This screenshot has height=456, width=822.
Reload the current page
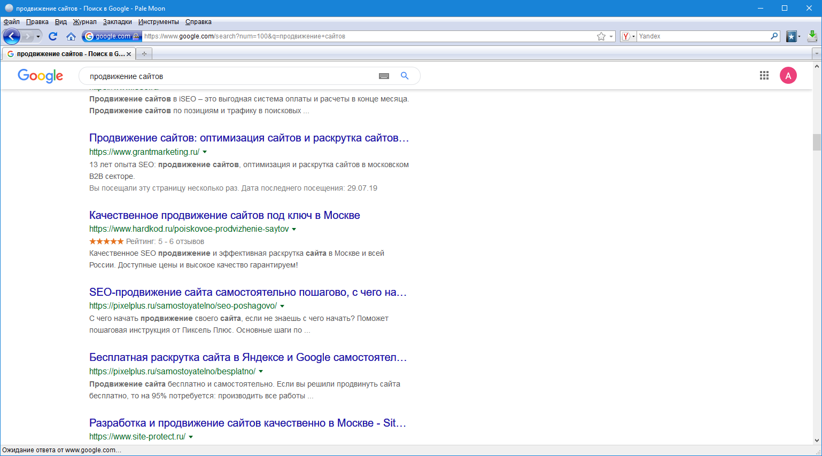(53, 36)
